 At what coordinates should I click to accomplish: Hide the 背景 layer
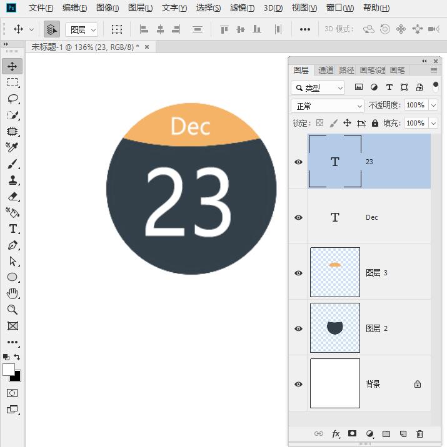click(x=298, y=385)
